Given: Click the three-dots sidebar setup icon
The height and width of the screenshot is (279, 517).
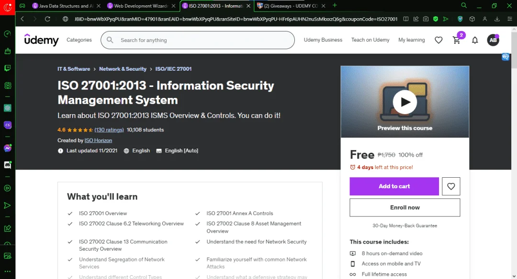Looking at the screenshot, I should [x=7, y=271].
